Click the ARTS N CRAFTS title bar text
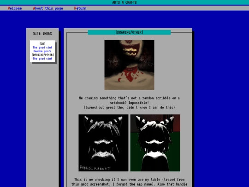The image size is (249, 187). [x=125, y=2]
